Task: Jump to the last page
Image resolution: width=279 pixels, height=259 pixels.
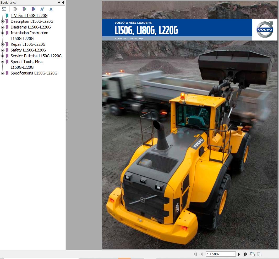Action: click(x=245, y=254)
